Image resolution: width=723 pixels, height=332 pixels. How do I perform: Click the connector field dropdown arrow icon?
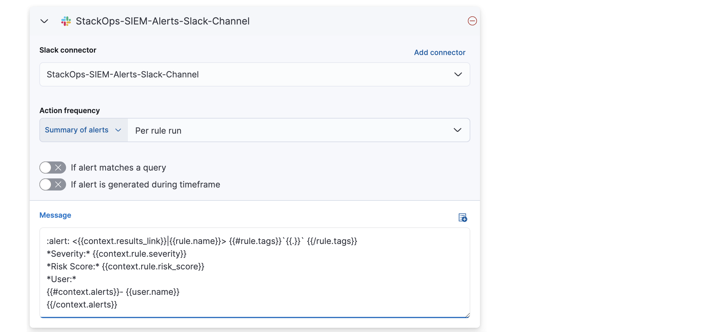(458, 74)
